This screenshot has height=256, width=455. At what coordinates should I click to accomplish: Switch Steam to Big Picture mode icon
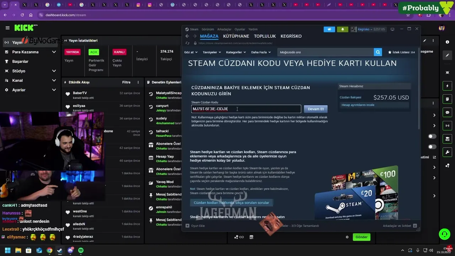[392, 29]
